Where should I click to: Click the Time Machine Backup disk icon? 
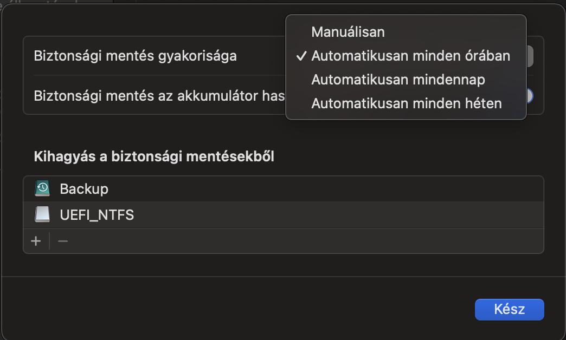[x=42, y=188]
